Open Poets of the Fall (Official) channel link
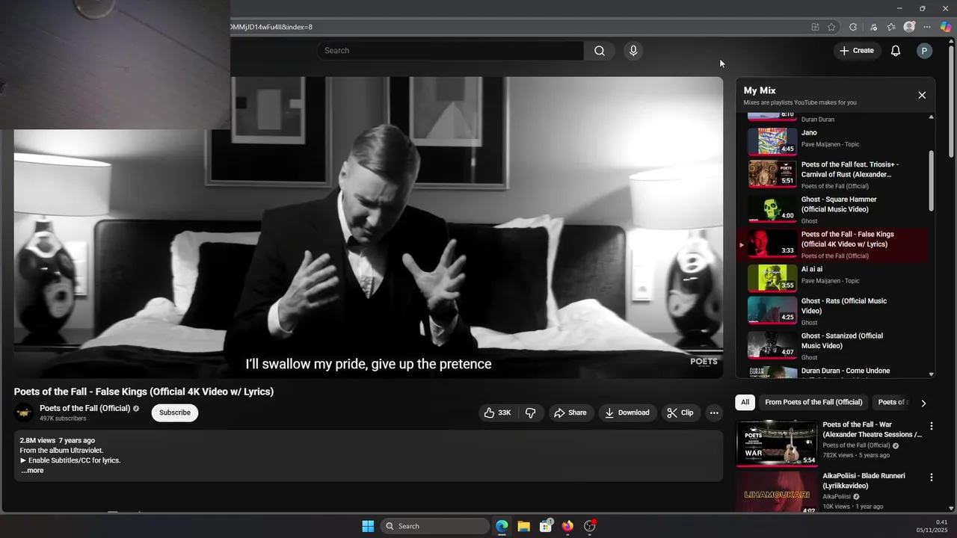 [x=84, y=408]
